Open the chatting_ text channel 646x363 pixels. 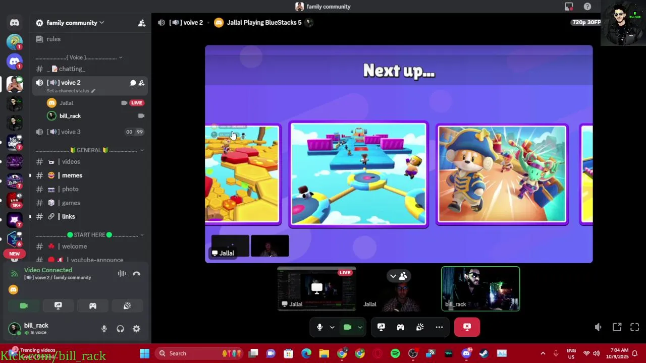pyautogui.click(x=89, y=69)
